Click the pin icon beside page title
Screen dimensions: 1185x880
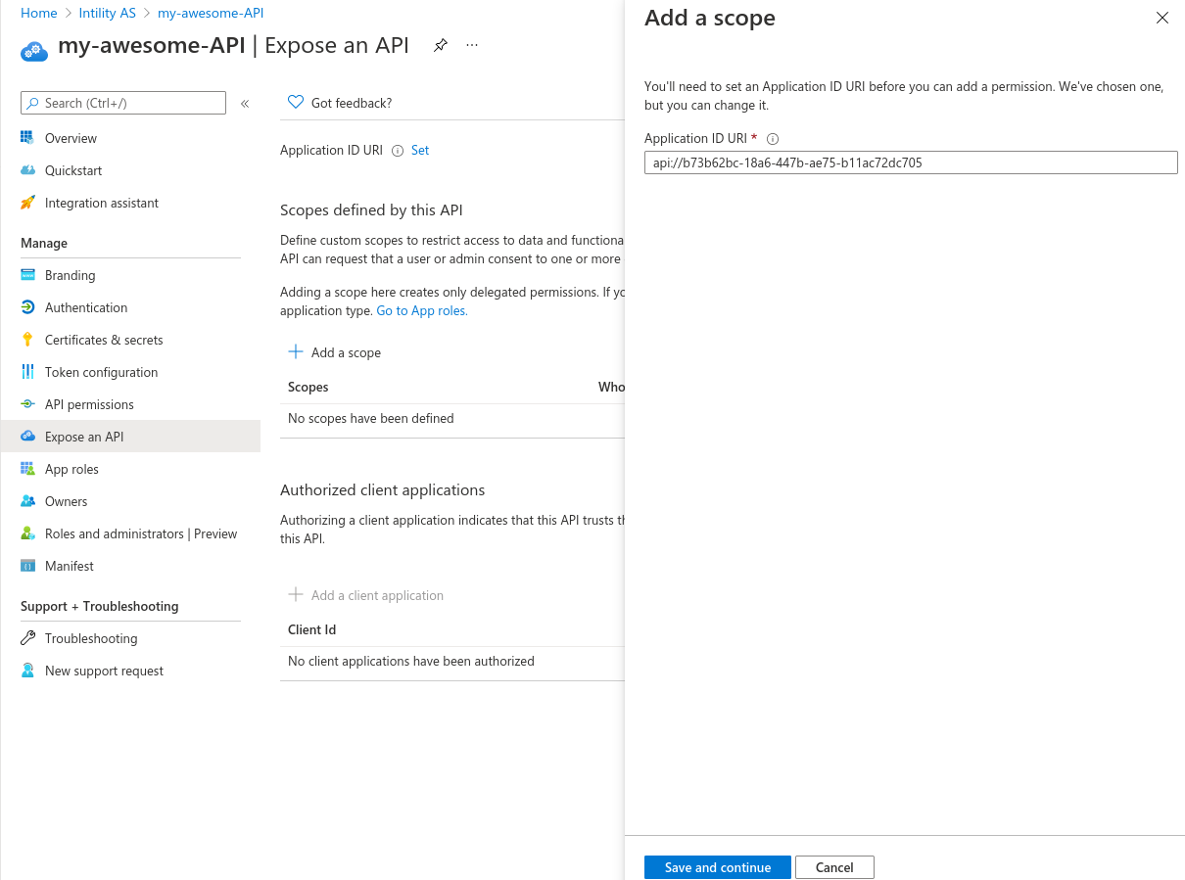point(441,45)
